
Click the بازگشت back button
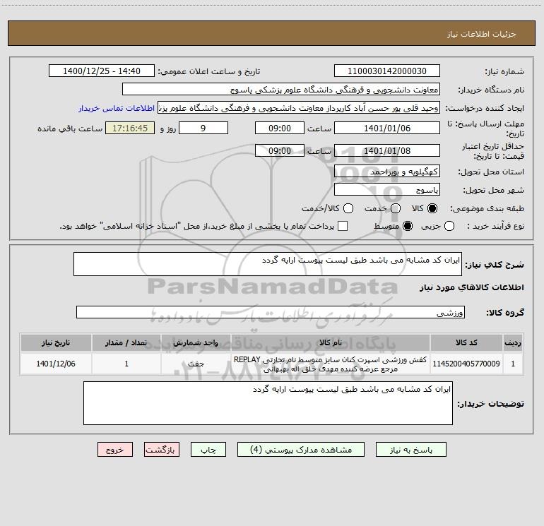(x=162, y=450)
